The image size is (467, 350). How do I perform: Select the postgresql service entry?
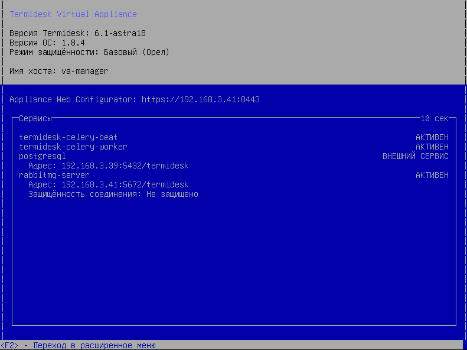[43, 156]
